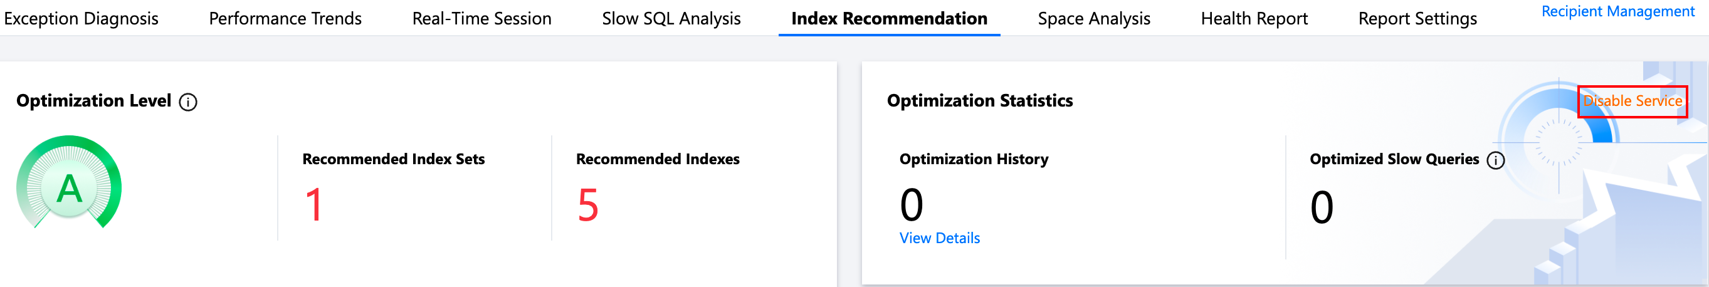Click the Recommended Indexes count of 5

coord(588,205)
